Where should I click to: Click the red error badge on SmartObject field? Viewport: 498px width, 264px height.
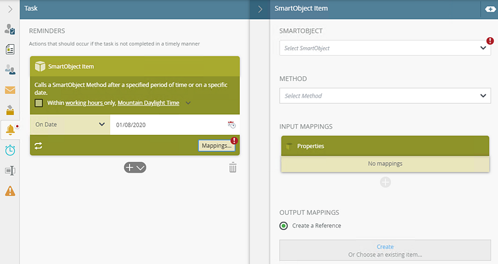[x=490, y=40]
